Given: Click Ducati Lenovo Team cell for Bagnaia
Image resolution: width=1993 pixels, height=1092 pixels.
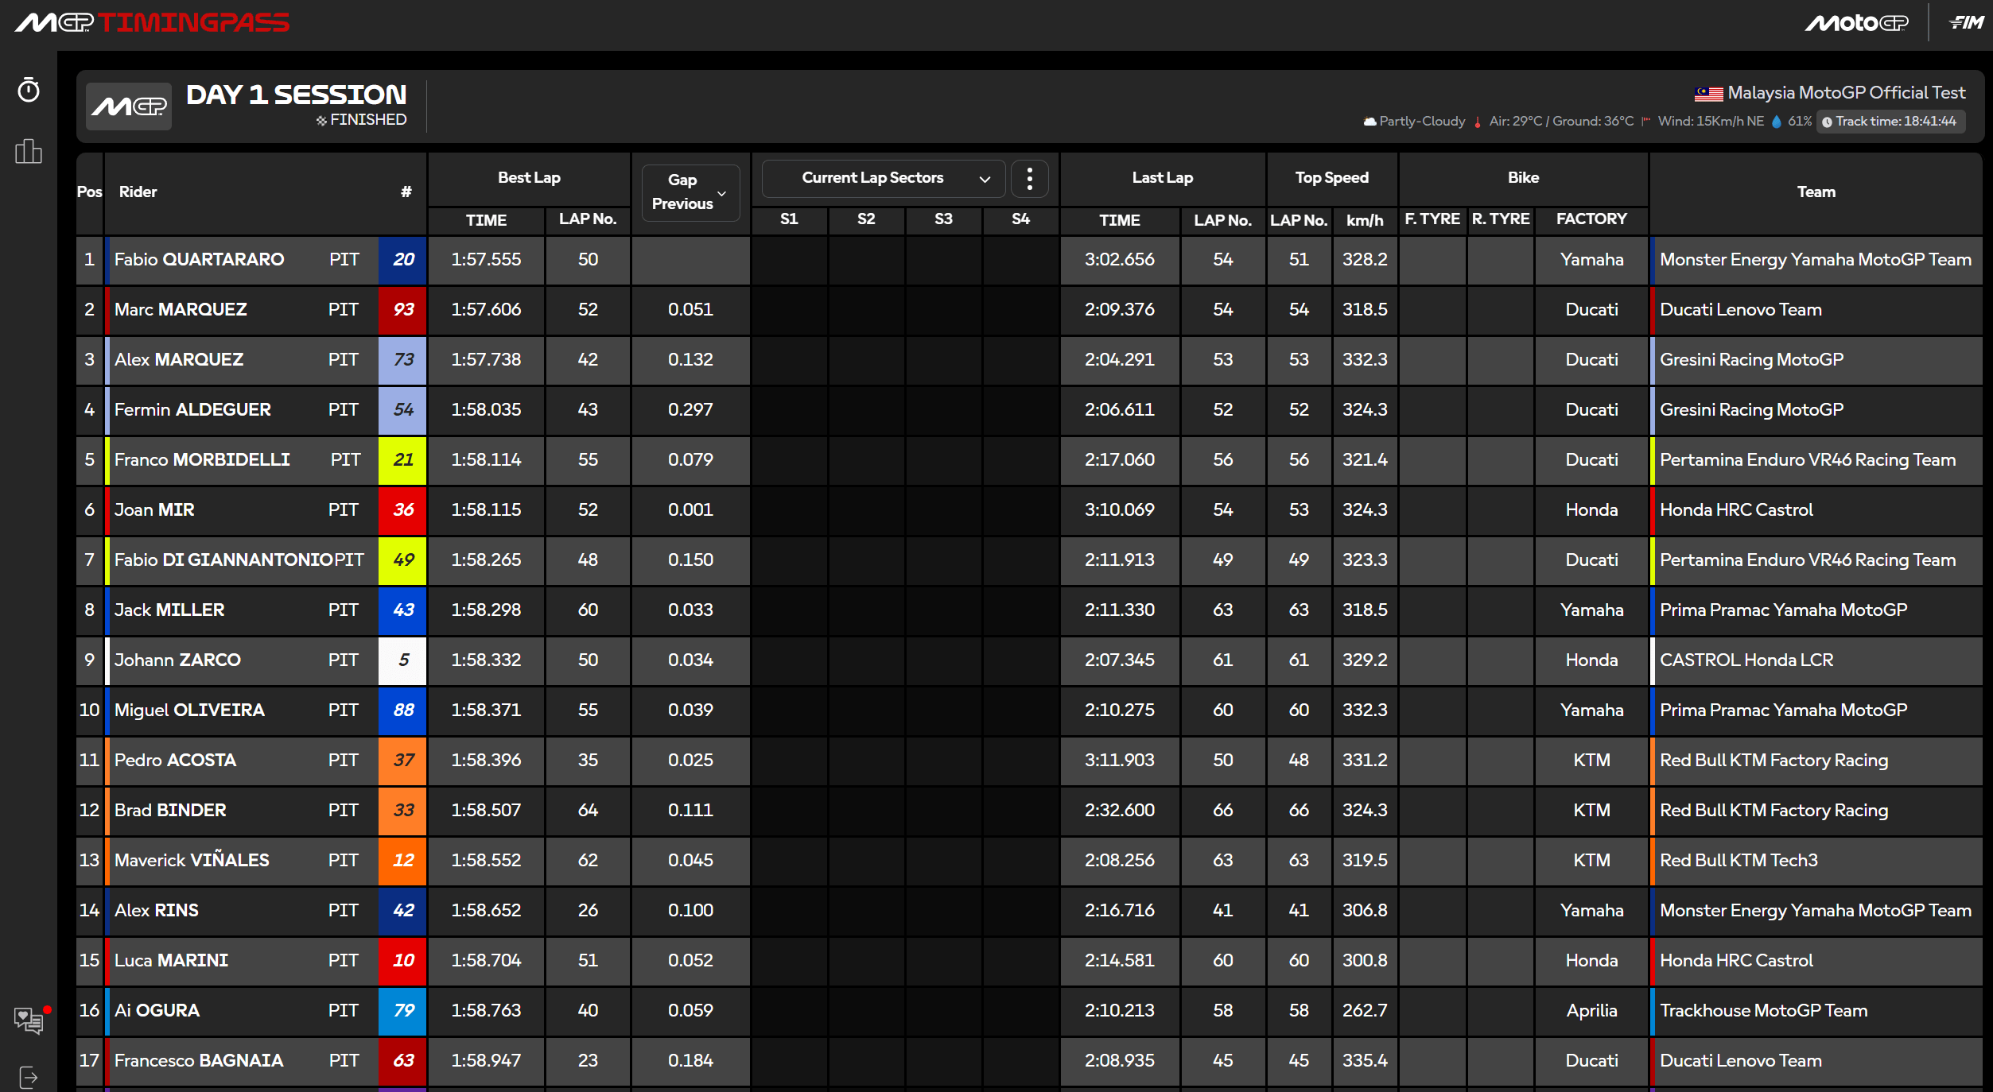Looking at the screenshot, I should [1740, 1061].
